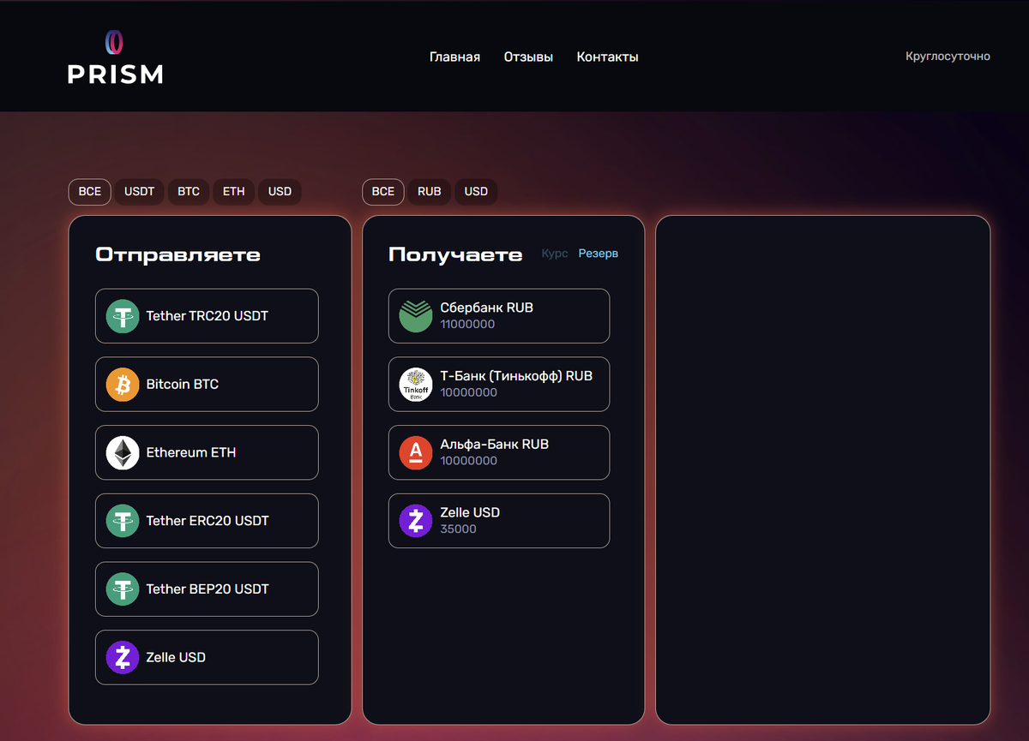Click the orange Bitcoin icon
The width and height of the screenshot is (1029, 741).
pyautogui.click(x=123, y=385)
